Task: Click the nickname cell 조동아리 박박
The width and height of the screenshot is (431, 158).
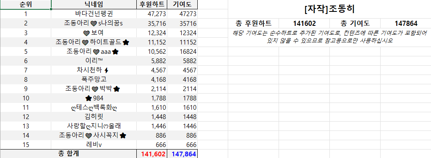Action: pos(94,89)
